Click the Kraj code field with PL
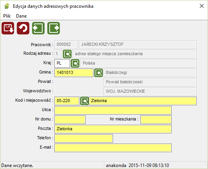 pyautogui.click(x=62, y=63)
